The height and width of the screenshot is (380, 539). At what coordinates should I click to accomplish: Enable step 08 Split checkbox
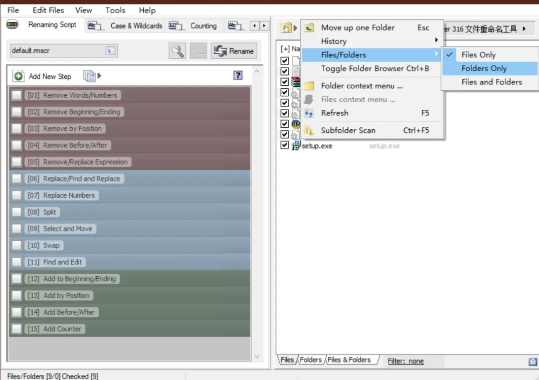[17, 212]
